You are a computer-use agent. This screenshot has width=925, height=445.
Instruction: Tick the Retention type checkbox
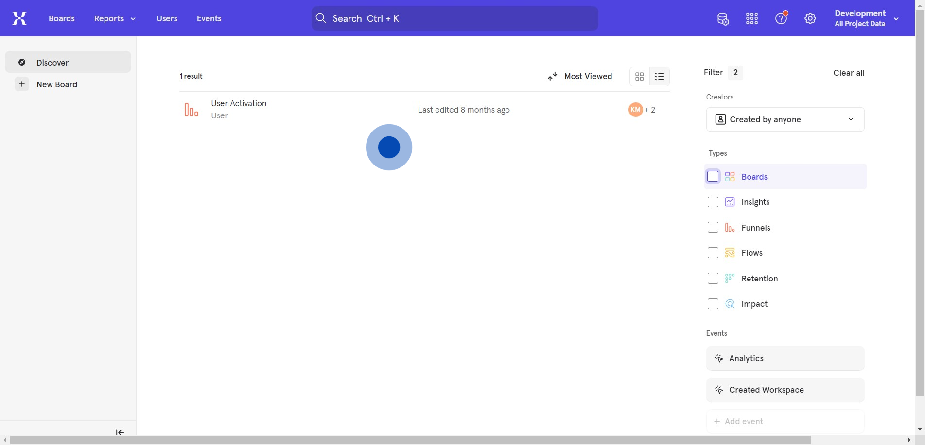click(x=713, y=279)
